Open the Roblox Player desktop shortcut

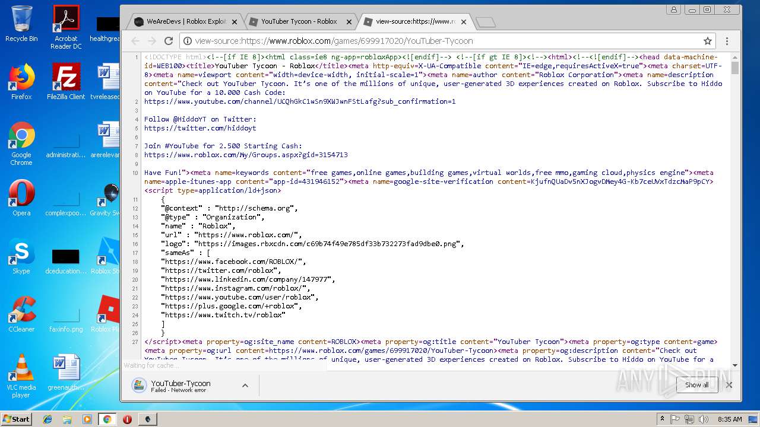[107, 314]
